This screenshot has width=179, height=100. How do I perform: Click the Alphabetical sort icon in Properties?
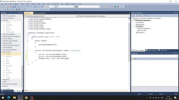pyautogui.click(x=135, y=59)
